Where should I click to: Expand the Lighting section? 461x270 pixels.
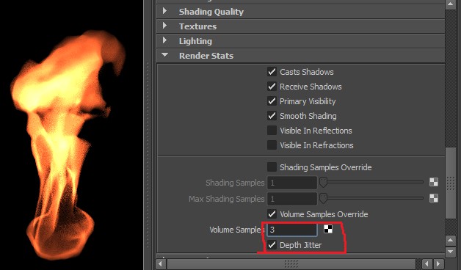coord(164,40)
